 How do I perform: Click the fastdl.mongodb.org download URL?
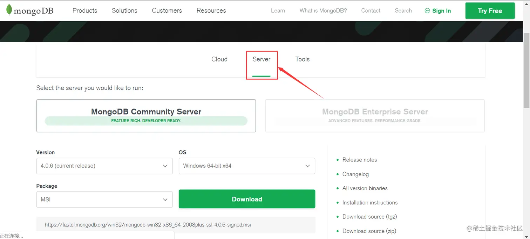[x=148, y=225]
